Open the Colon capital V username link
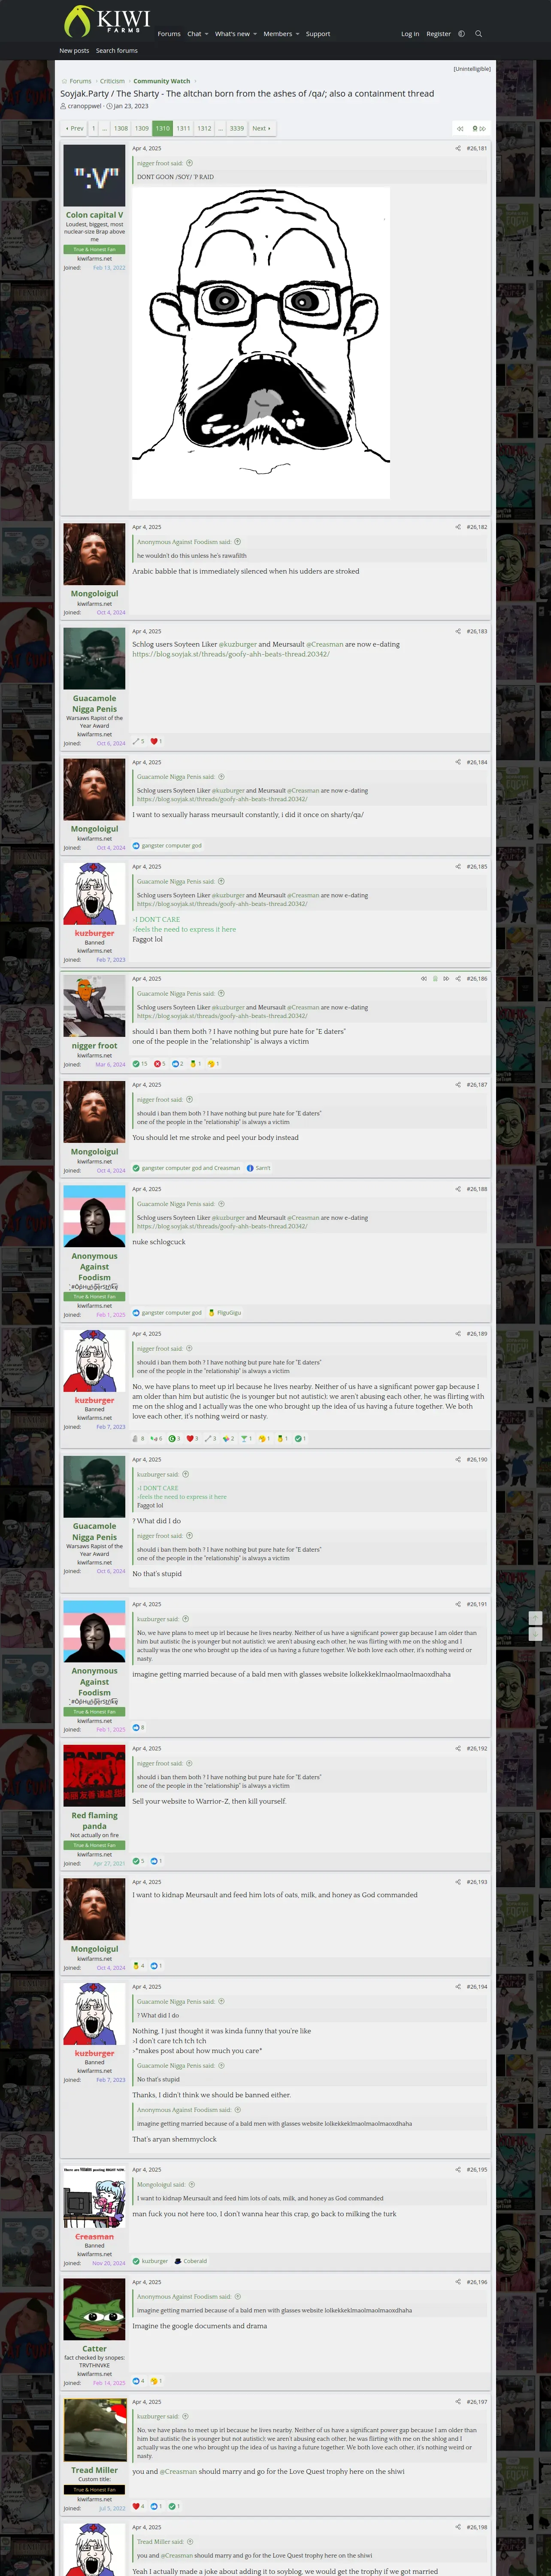This screenshot has width=551, height=2576. 95,215
